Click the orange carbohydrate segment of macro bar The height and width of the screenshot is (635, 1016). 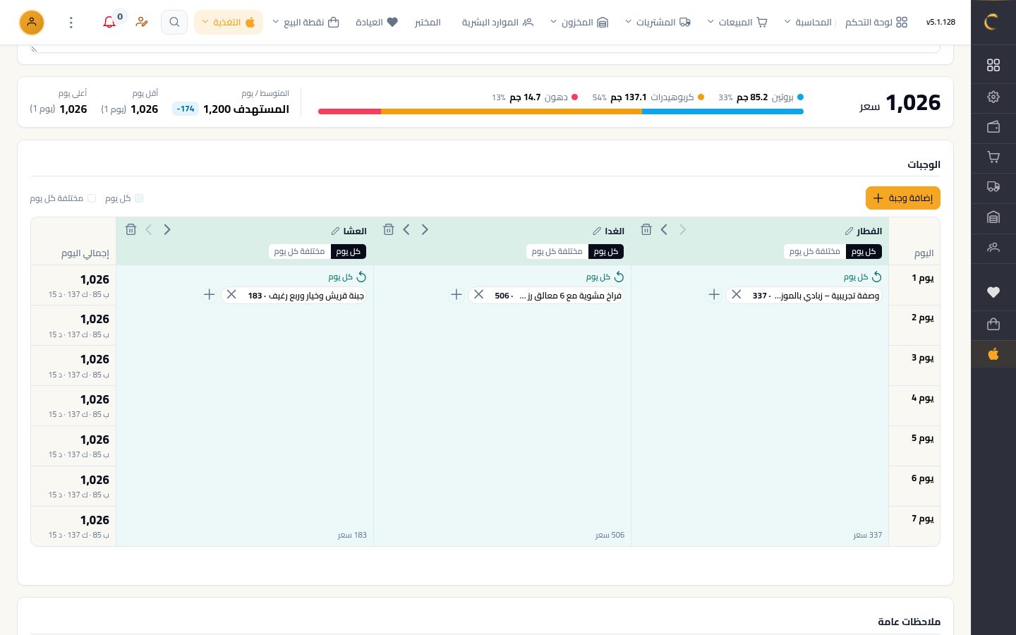pos(512,111)
